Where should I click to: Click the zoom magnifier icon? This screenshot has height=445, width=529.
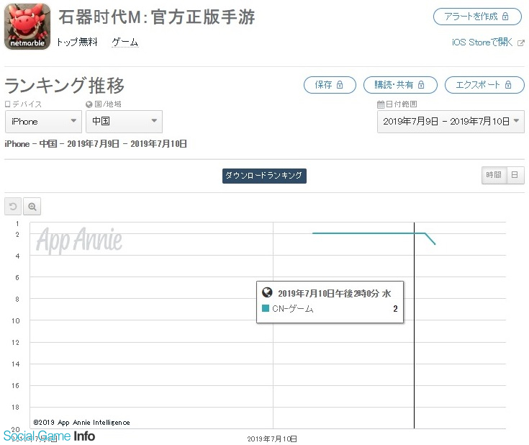point(32,206)
